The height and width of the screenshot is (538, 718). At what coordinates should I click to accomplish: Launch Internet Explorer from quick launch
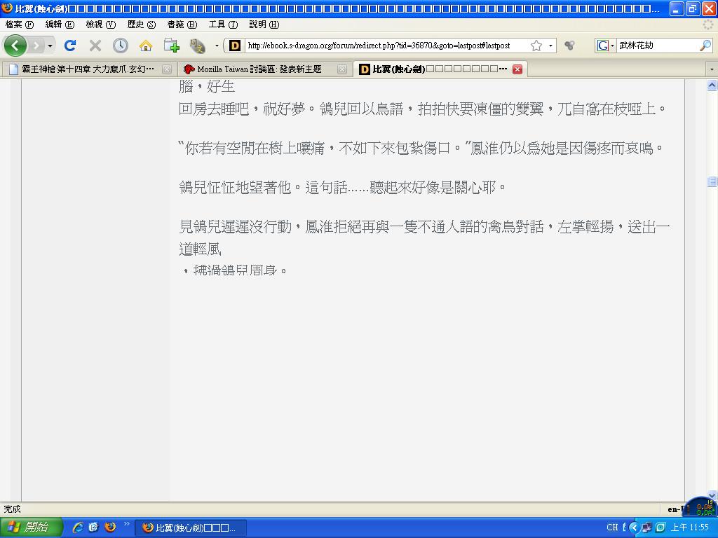(77, 527)
